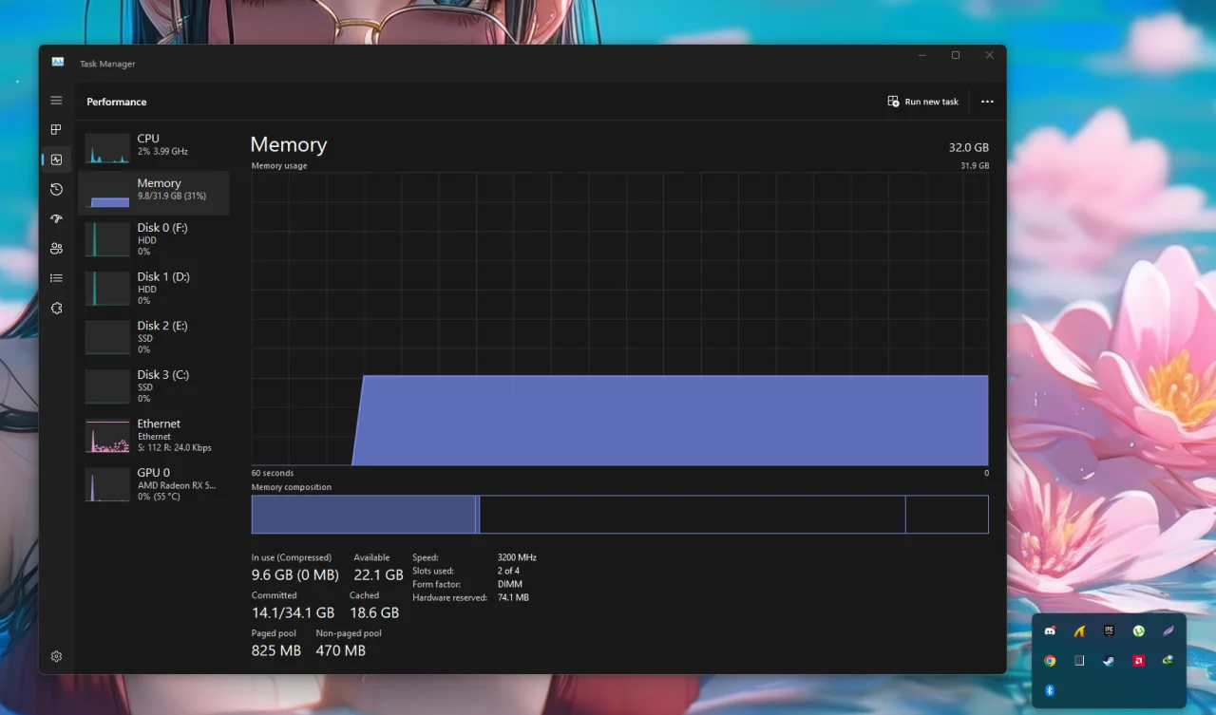The image size is (1216, 715).
Task: Open the App history page icon
Action: [x=56, y=189]
